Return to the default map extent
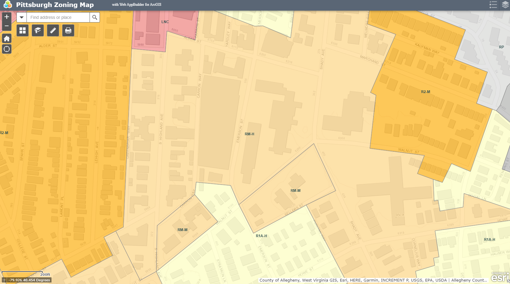Image resolution: width=510 pixels, height=284 pixels. [x=7, y=38]
